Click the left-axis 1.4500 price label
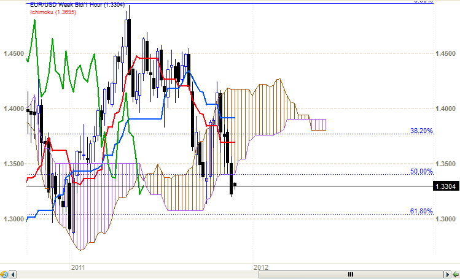The width and height of the screenshot is (460, 279). [14, 53]
